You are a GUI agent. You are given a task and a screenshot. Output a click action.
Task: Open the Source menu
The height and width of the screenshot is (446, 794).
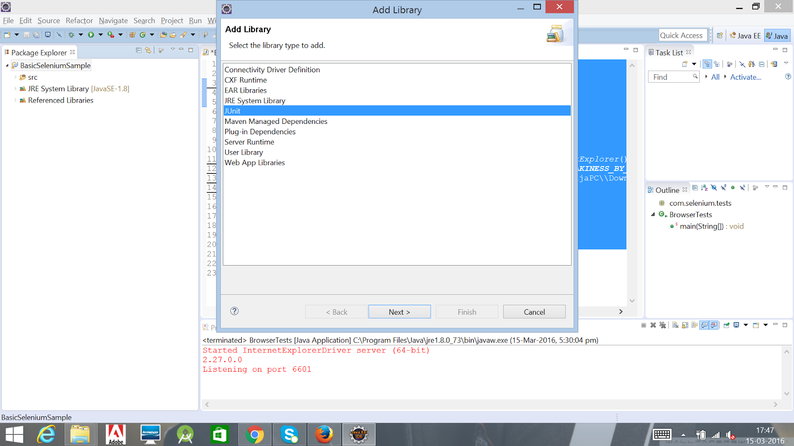coord(49,20)
